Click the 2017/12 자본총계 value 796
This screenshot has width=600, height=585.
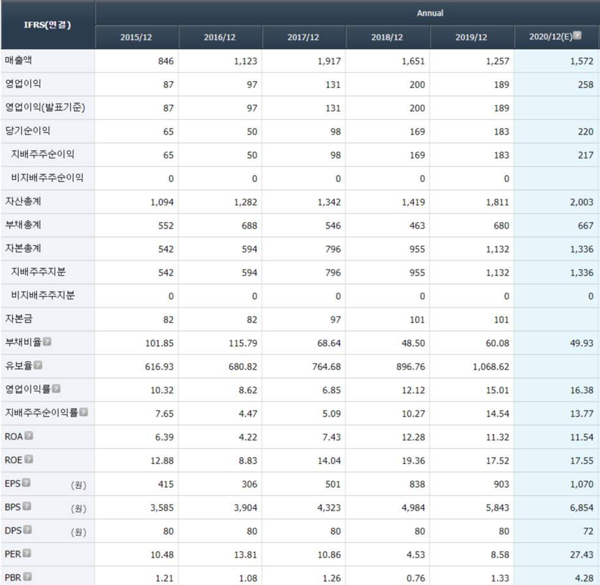tap(333, 249)
